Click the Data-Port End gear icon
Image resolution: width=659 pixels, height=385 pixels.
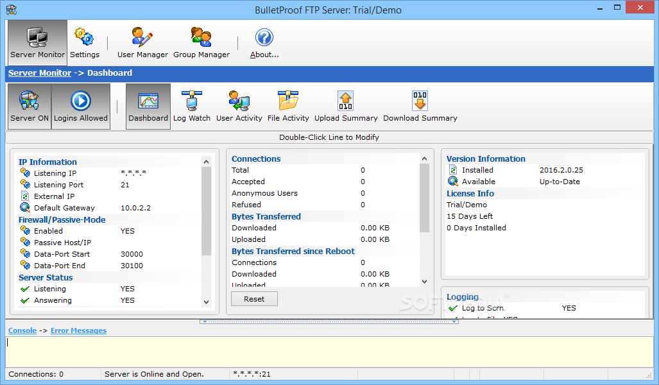[x=25, y=265]
